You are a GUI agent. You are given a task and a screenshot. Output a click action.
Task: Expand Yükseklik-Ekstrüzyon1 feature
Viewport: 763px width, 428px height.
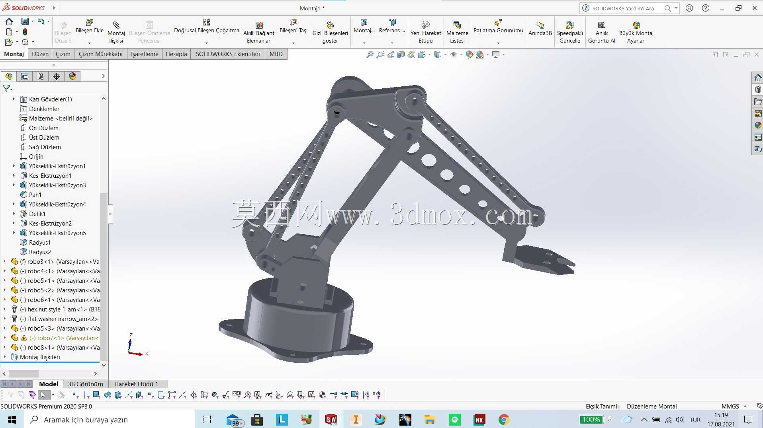pos(14,166)
